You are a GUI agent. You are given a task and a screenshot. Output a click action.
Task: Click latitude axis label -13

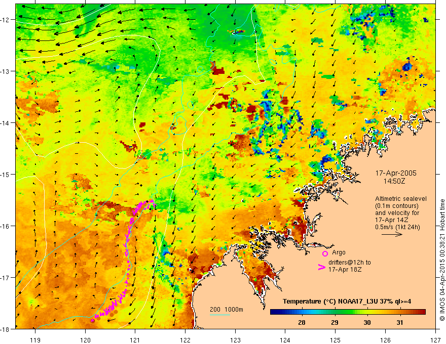coord(6,71)
